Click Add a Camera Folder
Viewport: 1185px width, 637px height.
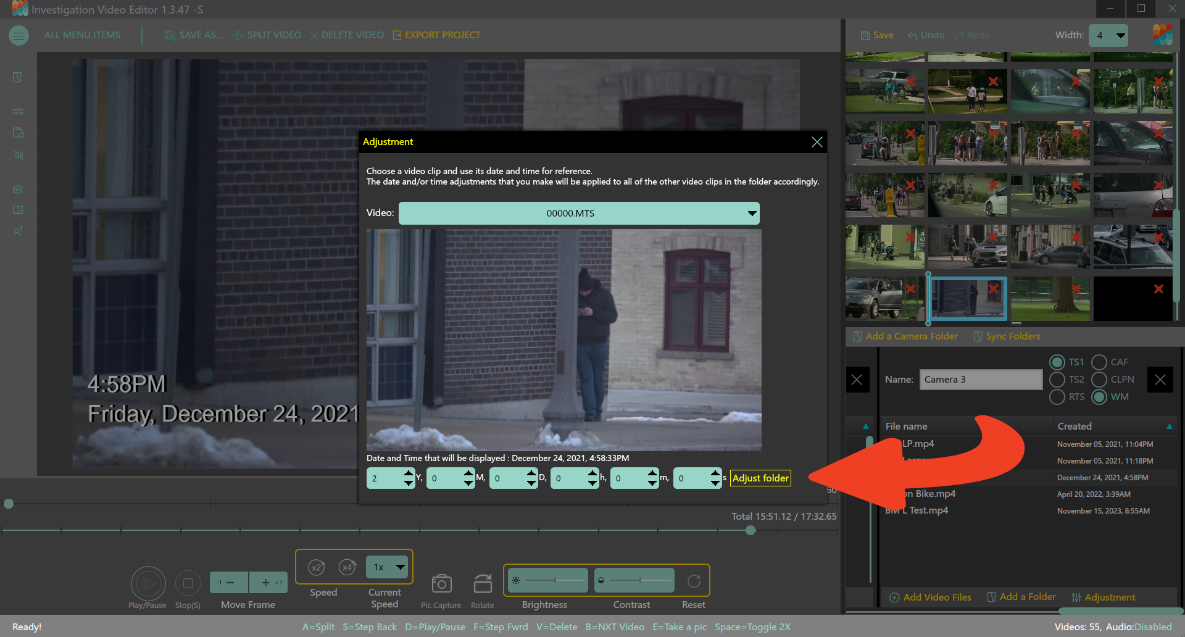pos(905,336)
